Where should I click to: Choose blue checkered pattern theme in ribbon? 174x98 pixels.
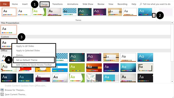pyautogui.click(x=70, y=12)
